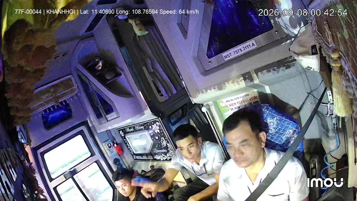
Task: Click the blue LED light on dashboard
Action: tap(57, 114)
